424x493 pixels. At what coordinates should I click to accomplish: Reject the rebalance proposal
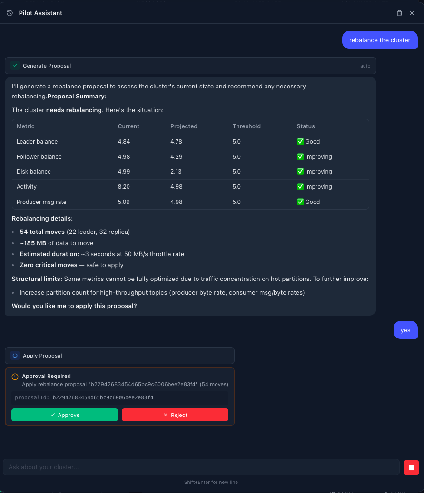(175, 415)
